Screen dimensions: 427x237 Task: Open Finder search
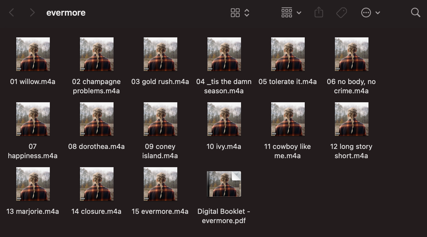pos(415,13)
